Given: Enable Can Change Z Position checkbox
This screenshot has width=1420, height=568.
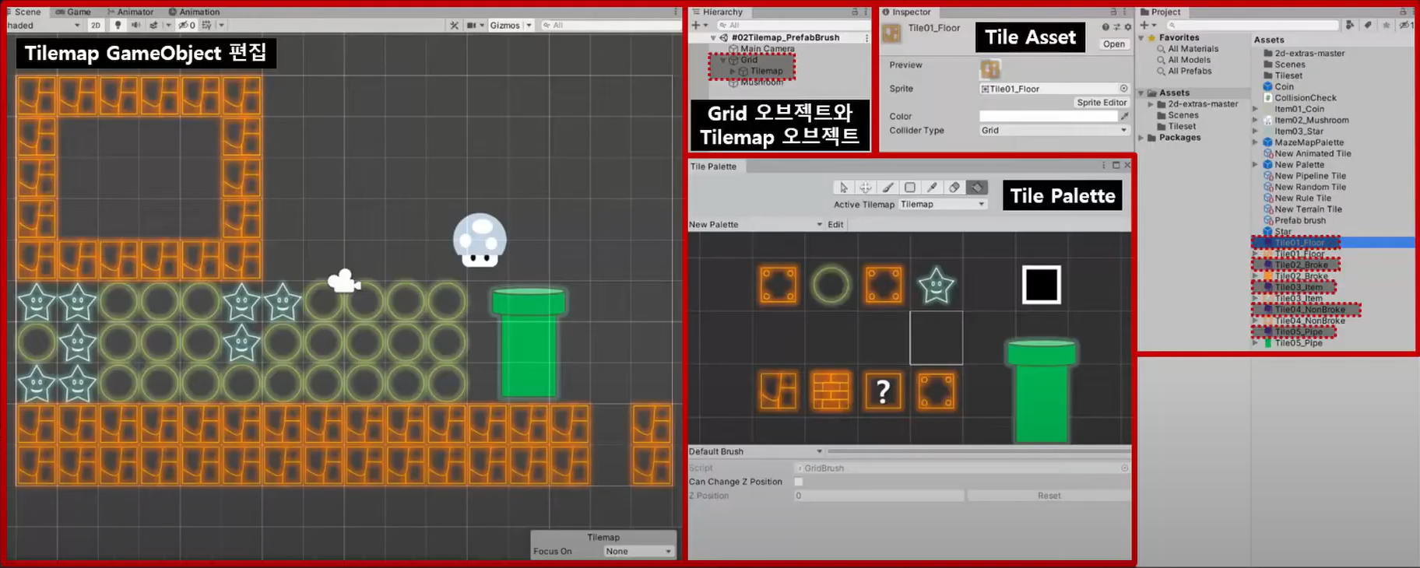Looking at the screenshot, I should pos(798,482).
